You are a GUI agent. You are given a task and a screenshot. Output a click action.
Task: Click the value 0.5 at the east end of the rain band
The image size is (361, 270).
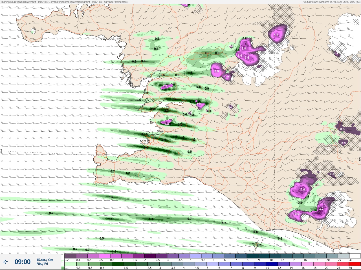tap(190, 152)
